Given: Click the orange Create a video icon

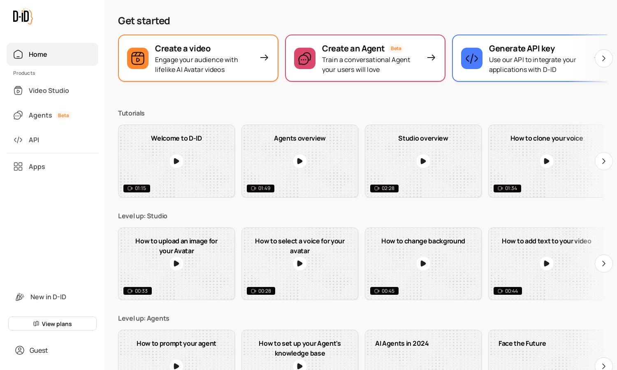Looking at the screenshot, I should [x=138, y=58].
